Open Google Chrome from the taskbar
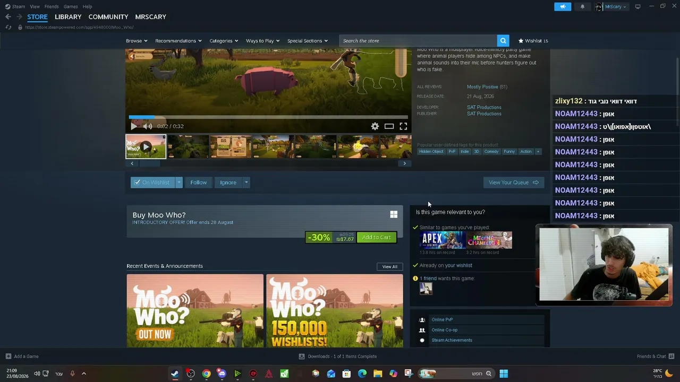The width and height of the screenshot is (680, 382). tap(206, 374)
